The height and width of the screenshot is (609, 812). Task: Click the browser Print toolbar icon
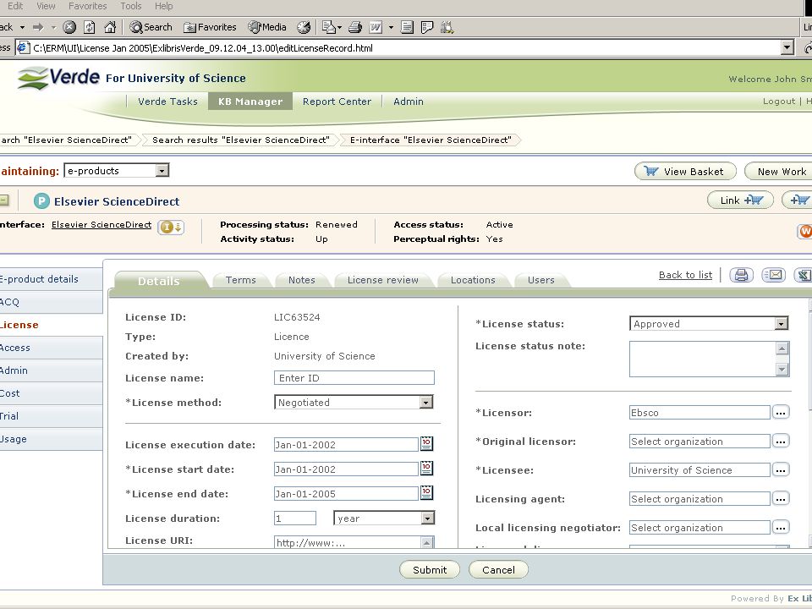coord(355,27)
